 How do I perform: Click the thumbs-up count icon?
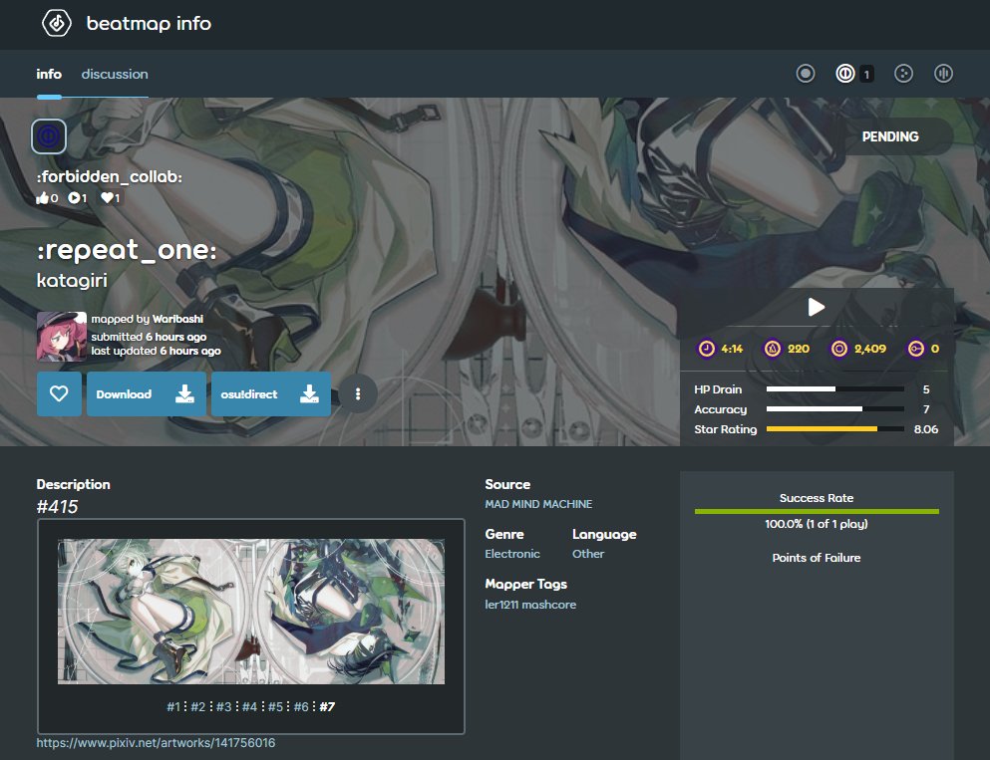click(42, 198)
